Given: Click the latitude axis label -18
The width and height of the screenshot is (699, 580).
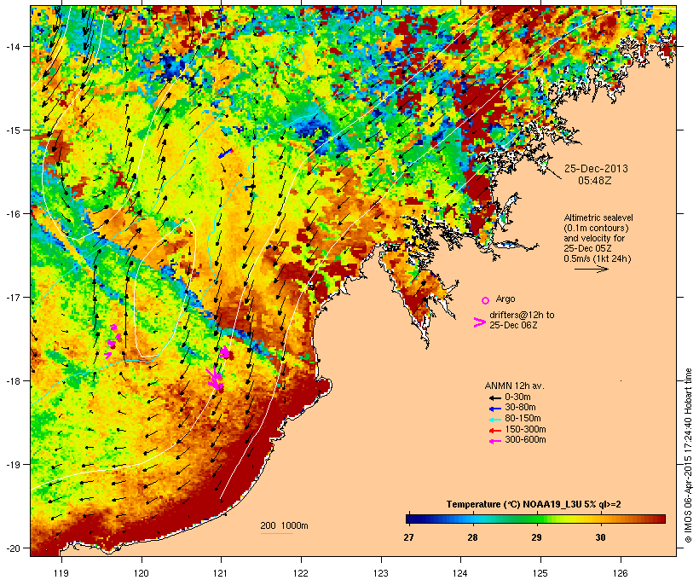Looking at the screenshot, I should point(12,381).
